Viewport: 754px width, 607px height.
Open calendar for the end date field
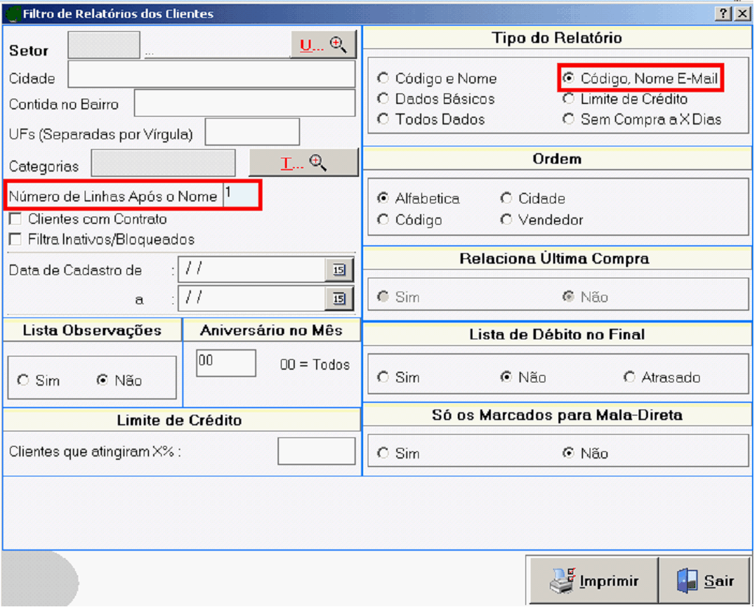[x=339, y=299]
